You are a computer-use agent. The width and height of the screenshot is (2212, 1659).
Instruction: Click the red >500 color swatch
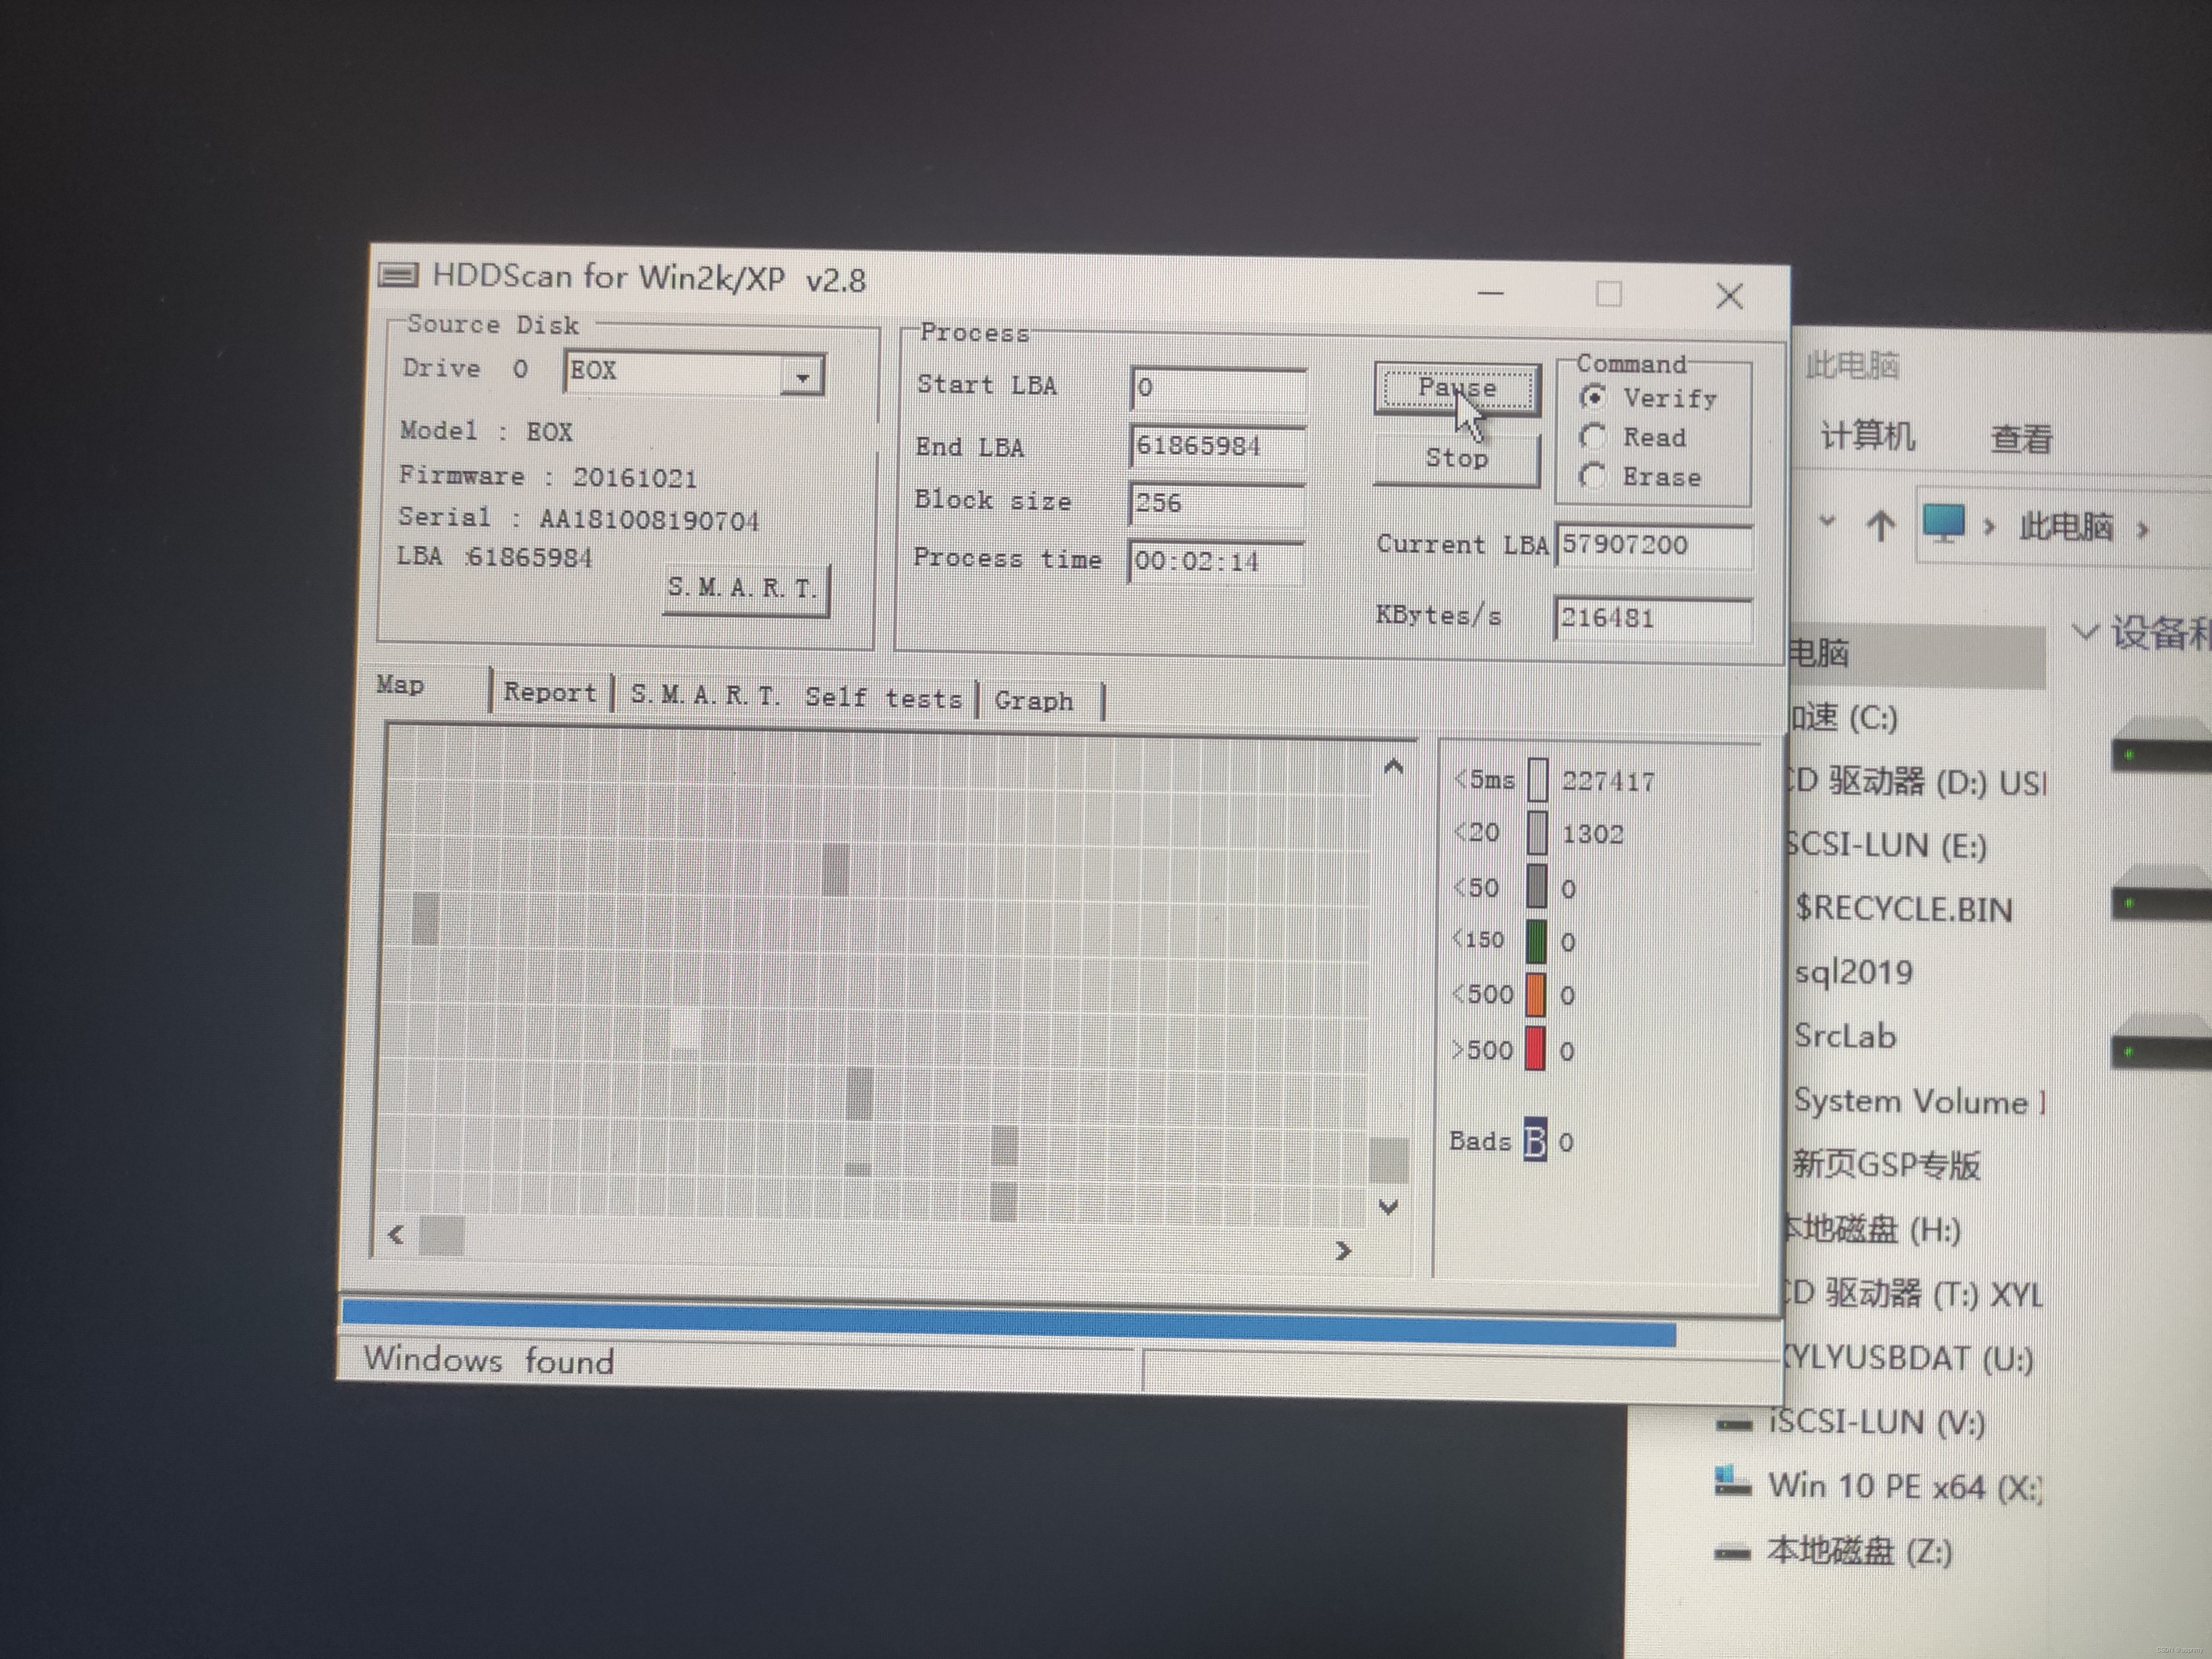click(1535, 1049)
